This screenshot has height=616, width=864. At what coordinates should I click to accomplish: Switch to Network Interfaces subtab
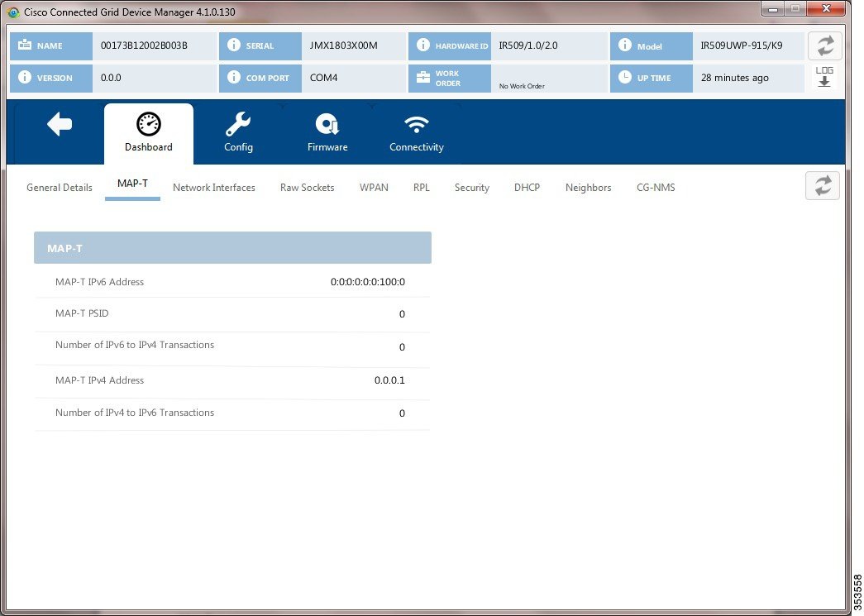coord(214,188)
